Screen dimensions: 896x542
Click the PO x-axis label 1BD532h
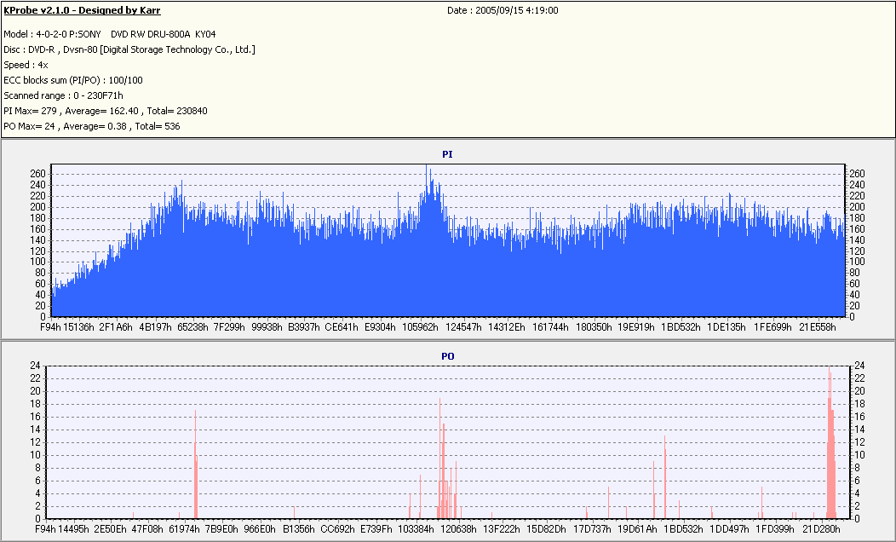click(683, 529)
